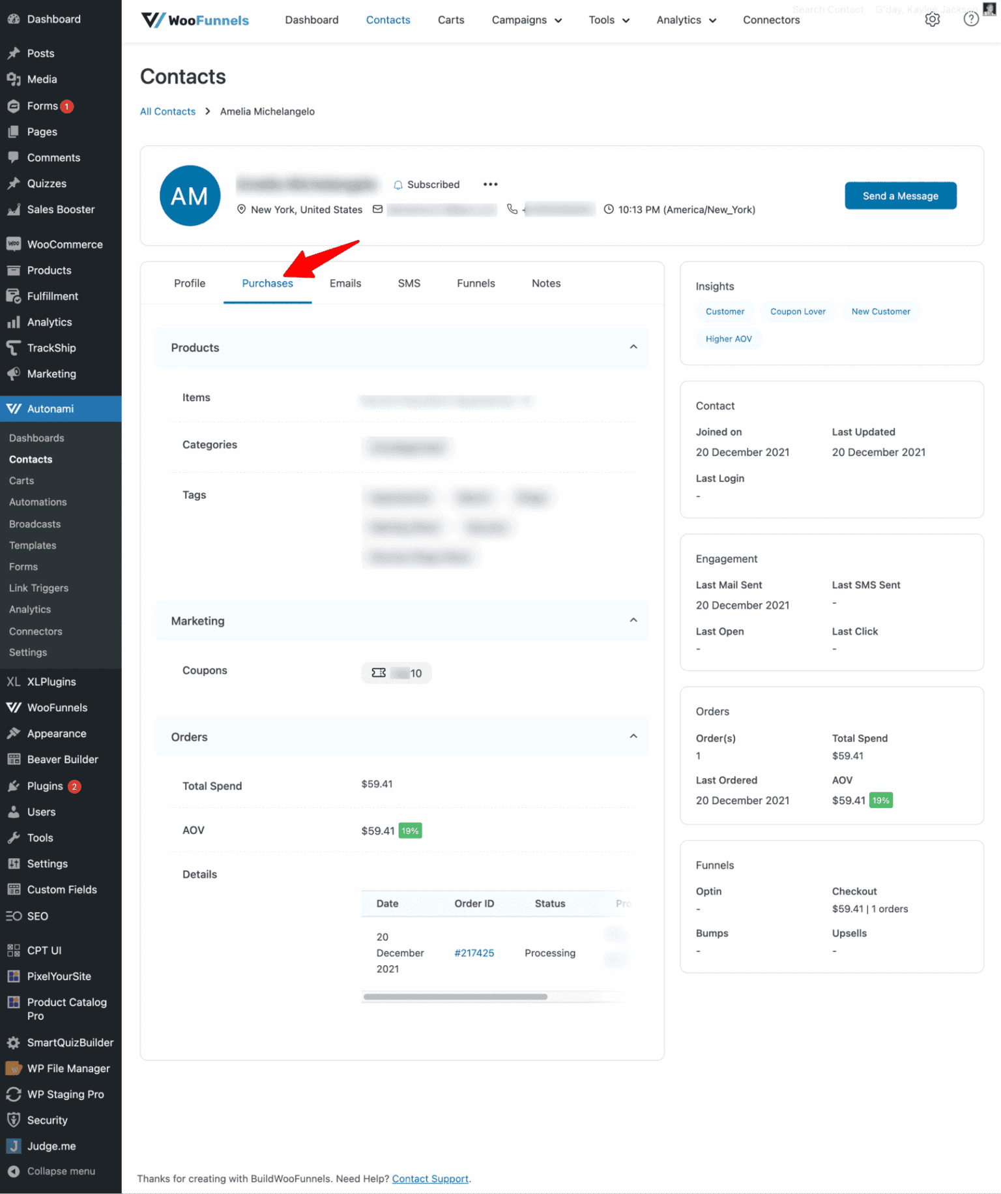Click the coupon chip ending in 10
1001x1194 pixels.
pyautogui.click(x=396, y=674)
